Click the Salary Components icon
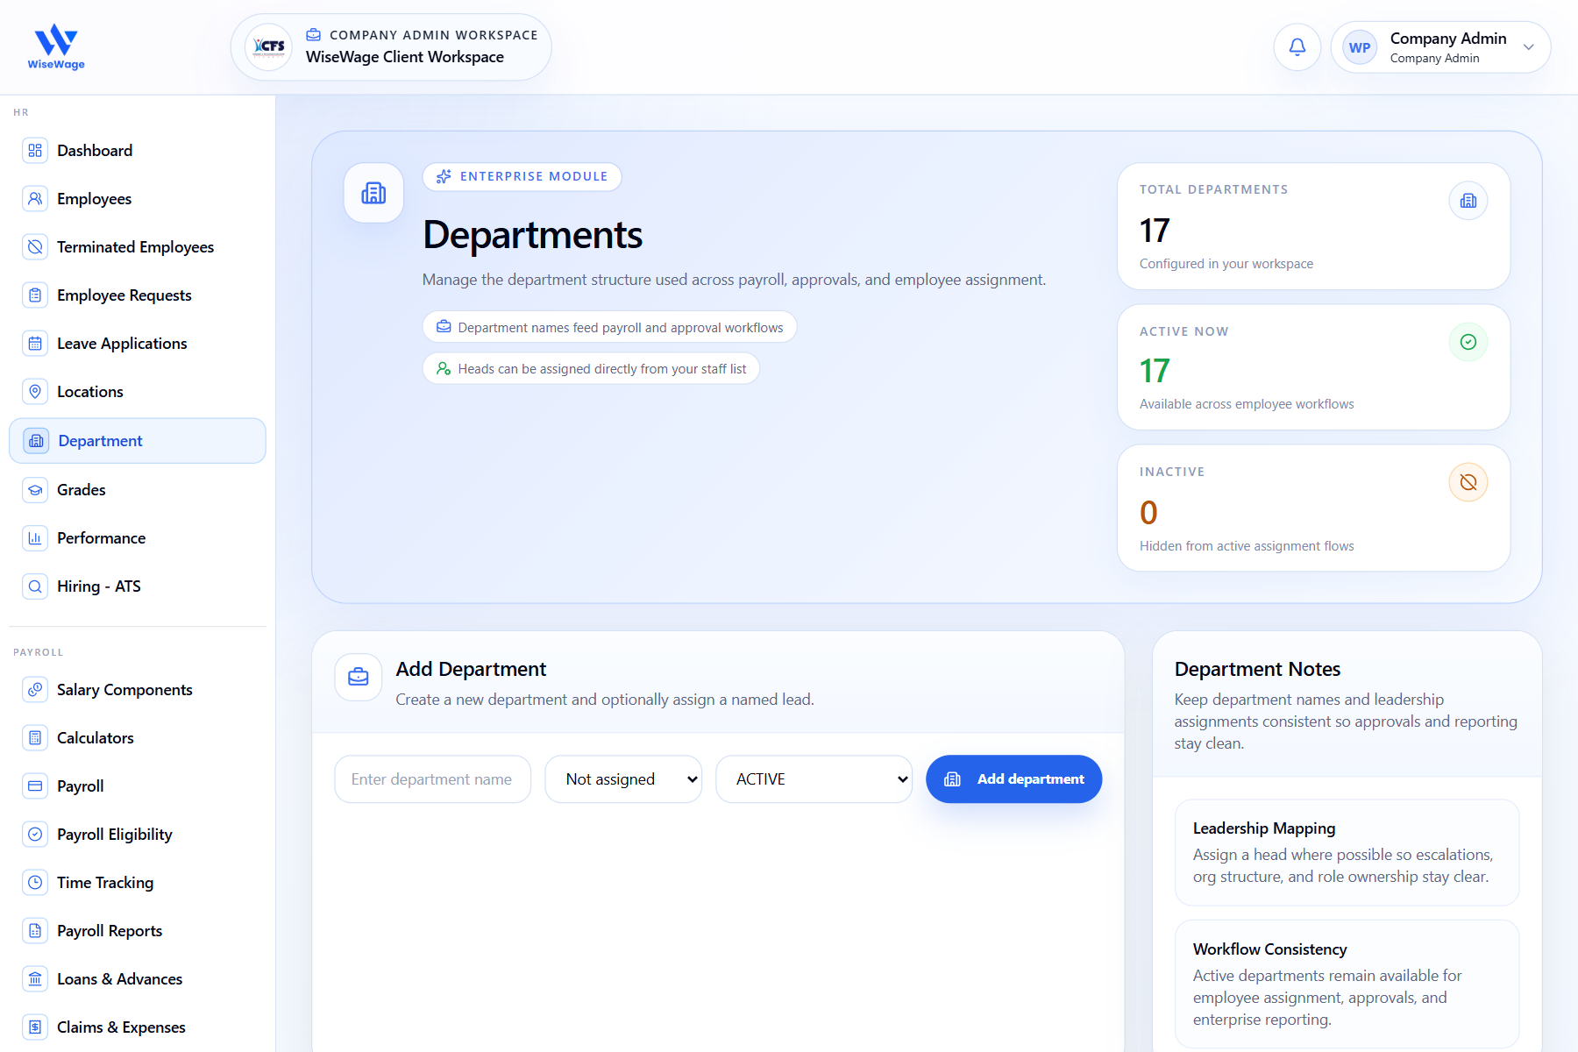 pyautogui.click(x=35, y=690)
